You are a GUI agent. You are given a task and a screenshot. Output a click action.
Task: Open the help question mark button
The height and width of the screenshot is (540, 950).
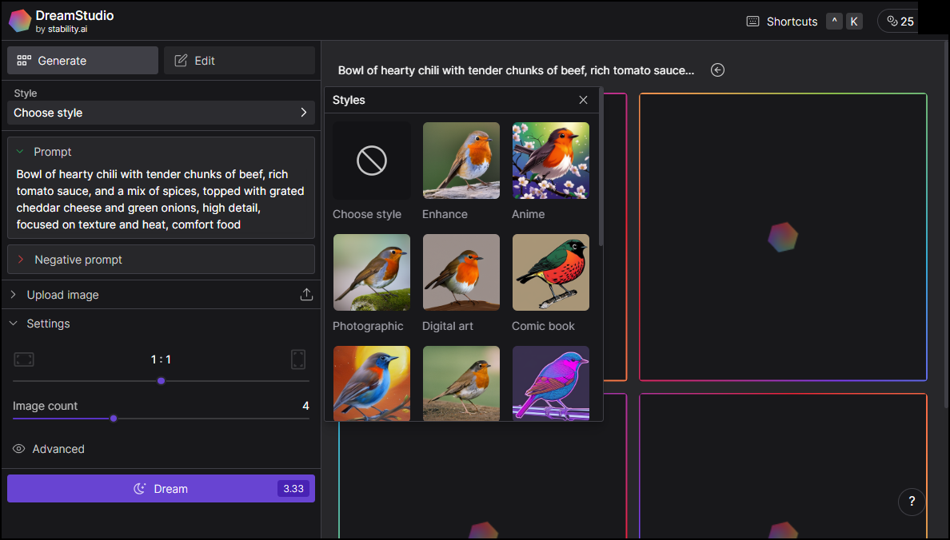912,502
